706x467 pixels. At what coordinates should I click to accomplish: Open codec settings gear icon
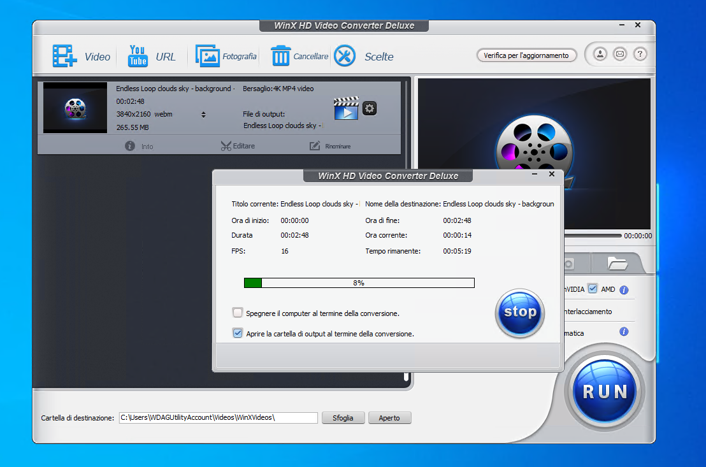(370, 108)
